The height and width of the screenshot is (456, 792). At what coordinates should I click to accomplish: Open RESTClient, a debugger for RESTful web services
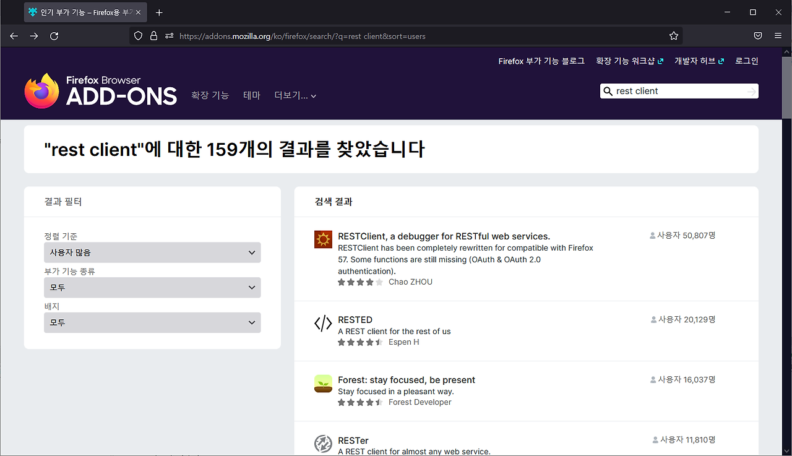click(444, 236)
